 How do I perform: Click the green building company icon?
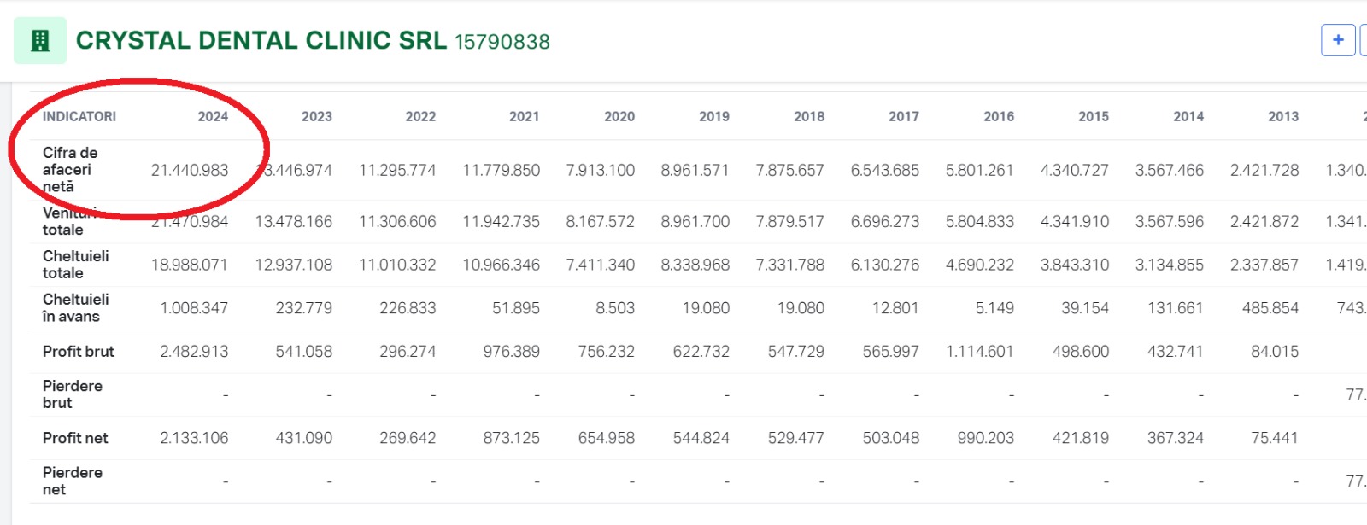pos(40,41)
